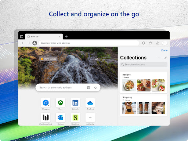
Task: Edit collections with the pencil icon
Action: [x=165, y=58]
